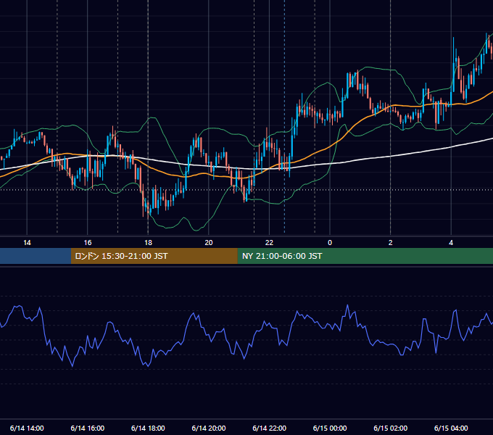
Task: Click the 6/14 14:00 date label
Action: 27,428
